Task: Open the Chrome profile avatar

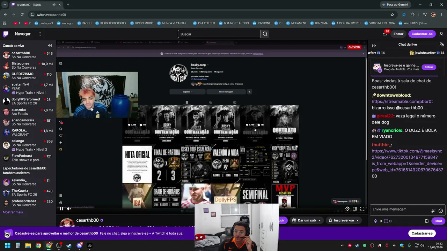Action: click(433, 15)
